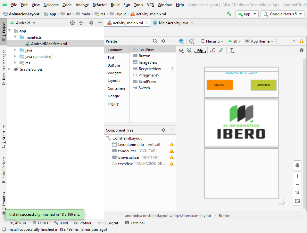Expand the res folder
The image size is (307, 233).
[15, 63]
